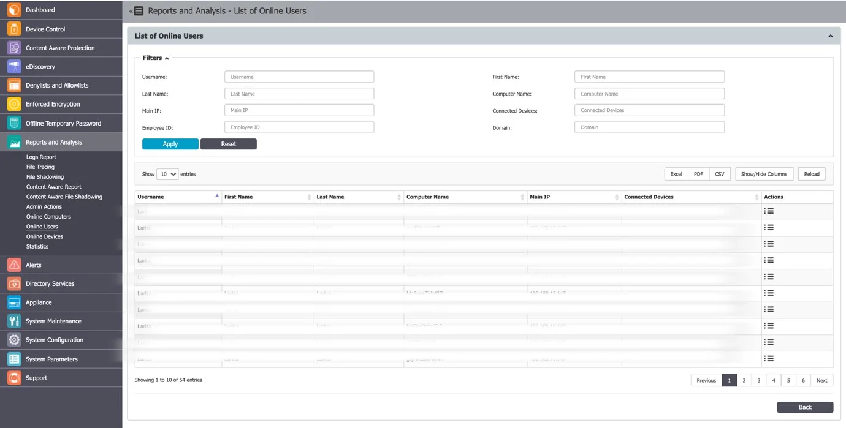Focus the First Name filter field
This screenshot has height=428, width=846.
click(x=649, y=77)
